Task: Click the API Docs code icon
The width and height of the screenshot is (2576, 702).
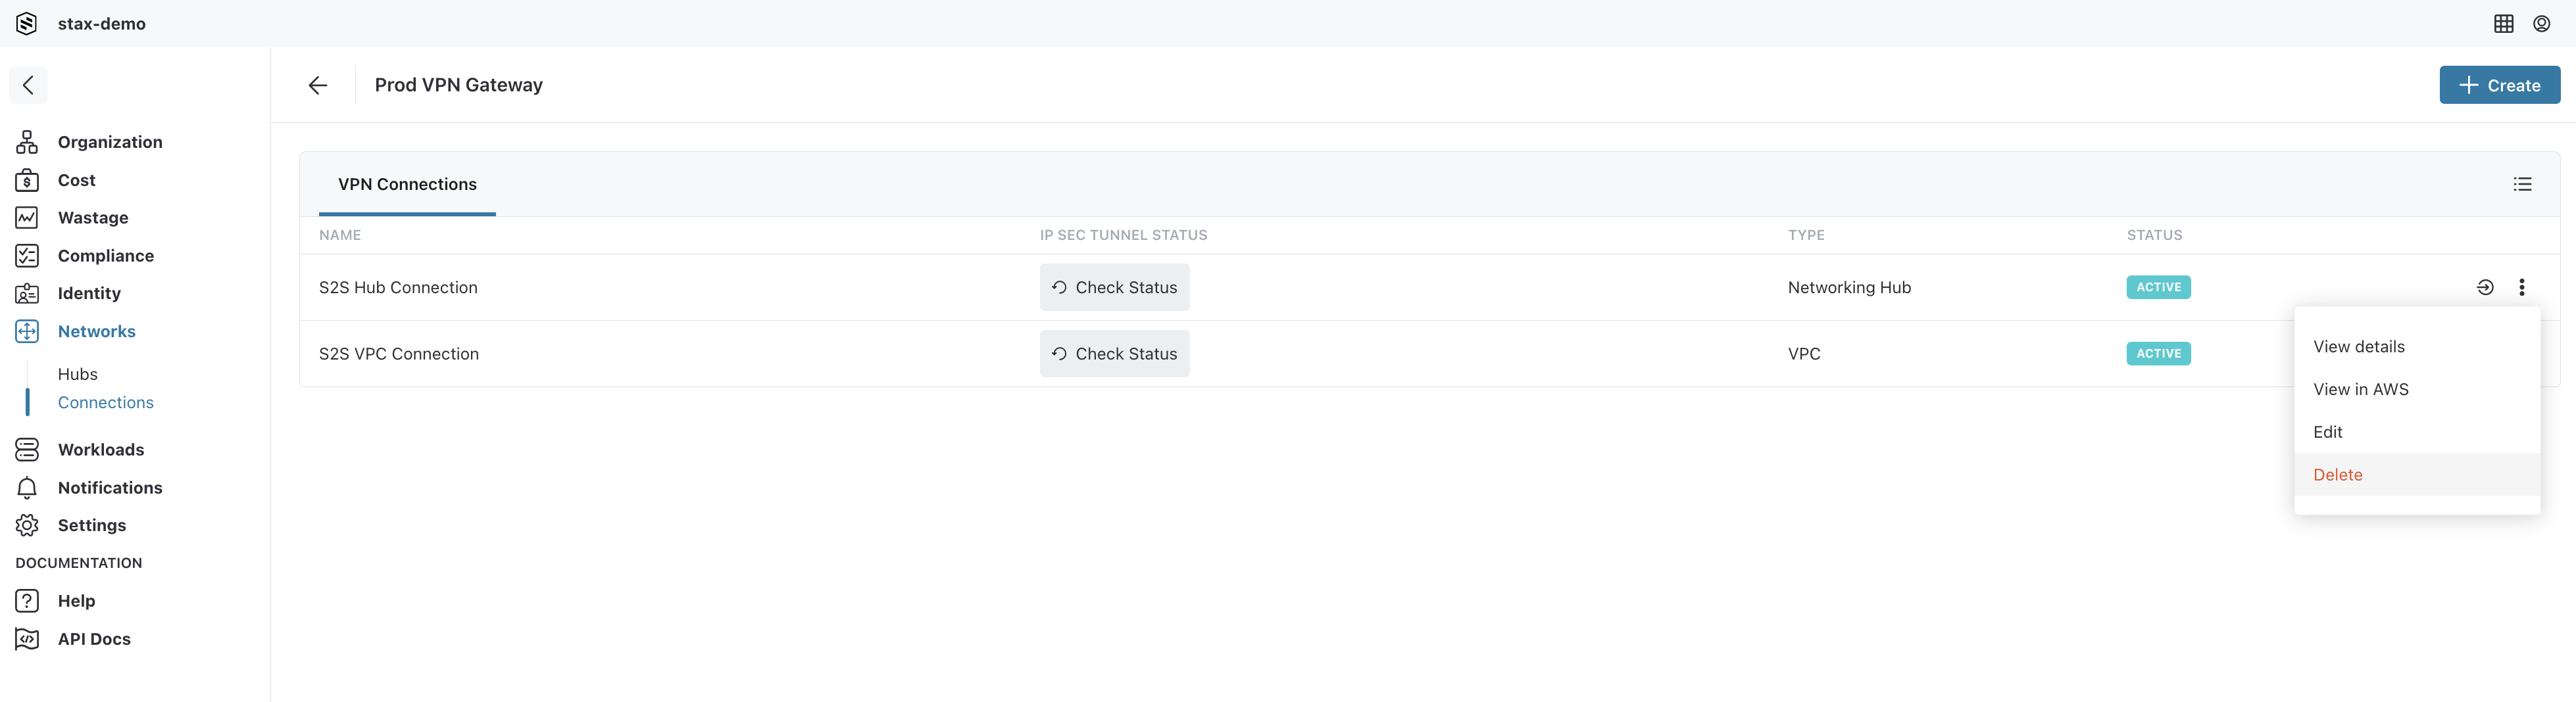Action: (x=27, y=638)
